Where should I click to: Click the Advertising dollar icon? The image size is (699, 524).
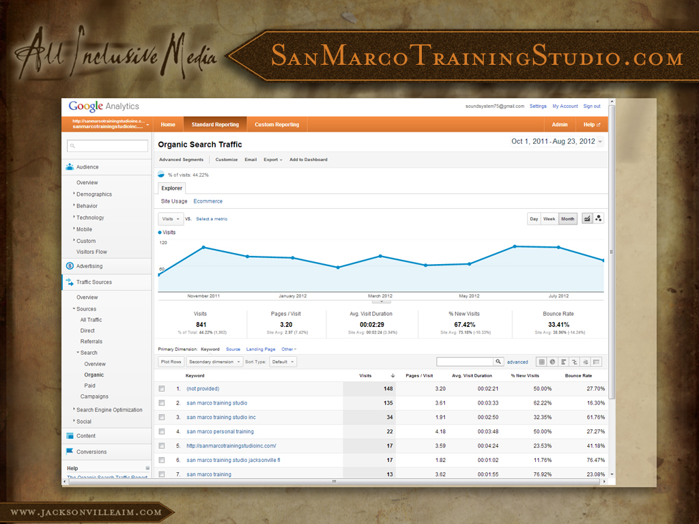[x=70, y=266]
